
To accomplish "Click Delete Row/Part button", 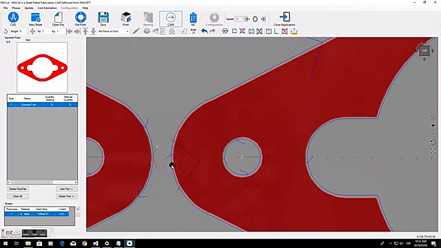I will tap(18, 189).
